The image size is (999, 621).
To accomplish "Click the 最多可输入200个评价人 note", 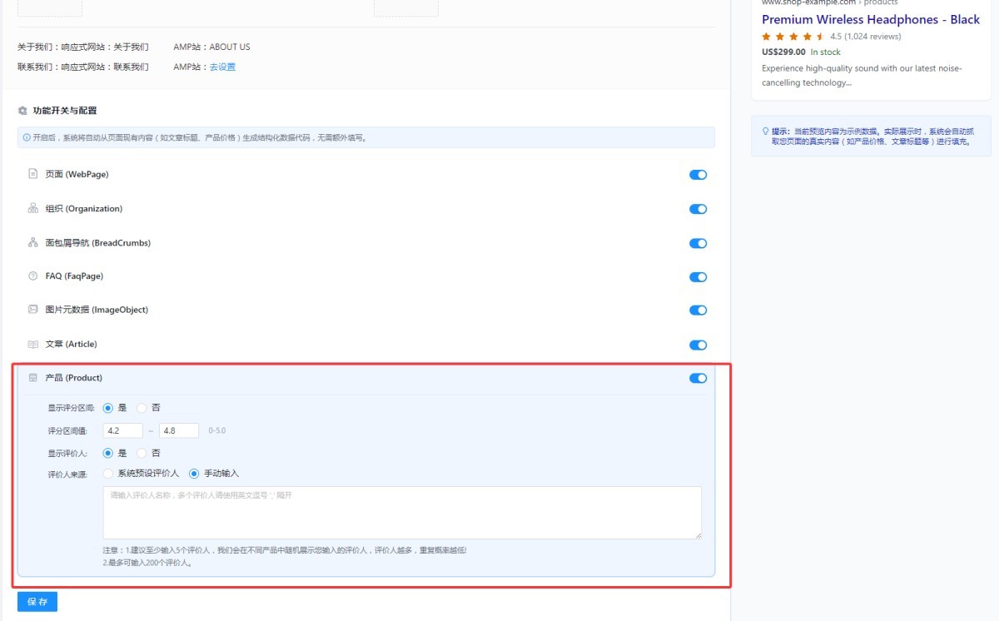I will pos(148,563).
